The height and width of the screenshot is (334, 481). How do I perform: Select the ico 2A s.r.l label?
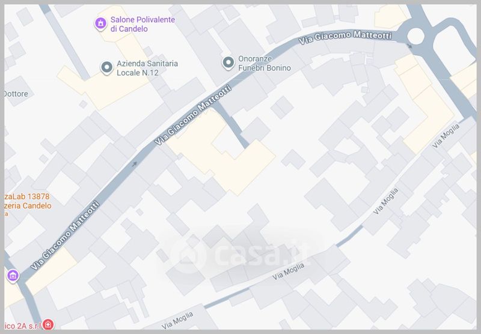(22, 326)
